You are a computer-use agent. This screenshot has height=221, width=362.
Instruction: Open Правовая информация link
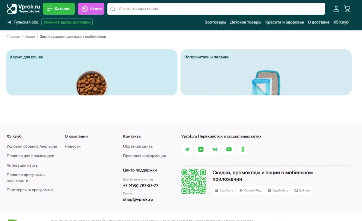(x=144, y=156)
